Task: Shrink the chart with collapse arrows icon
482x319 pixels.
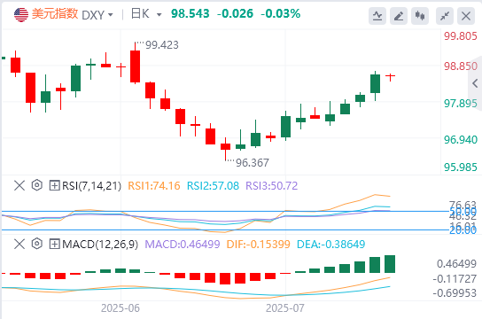Action: click(445, 16)
